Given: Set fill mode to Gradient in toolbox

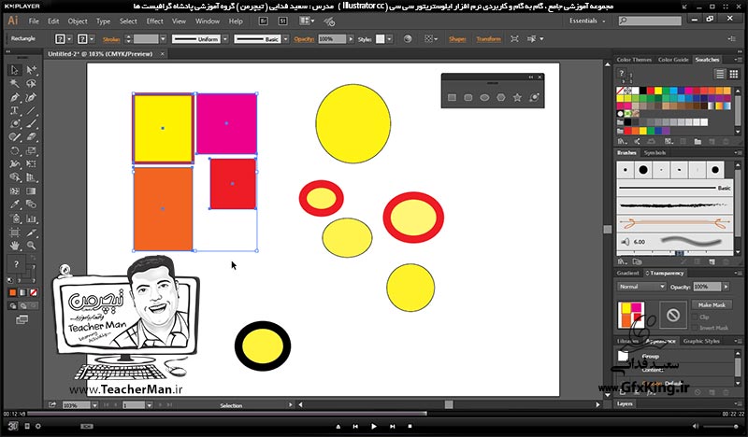Looking at the screenshot, I should 22,292.
